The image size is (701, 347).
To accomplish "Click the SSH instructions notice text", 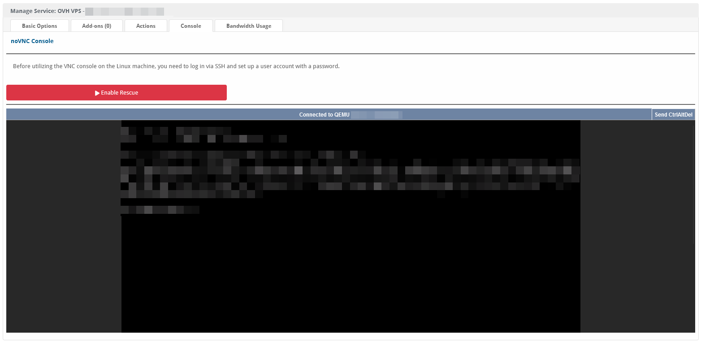I will pos(176,66).
